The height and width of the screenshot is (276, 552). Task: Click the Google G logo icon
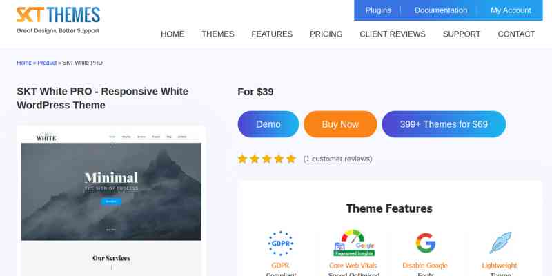point(425,243)
